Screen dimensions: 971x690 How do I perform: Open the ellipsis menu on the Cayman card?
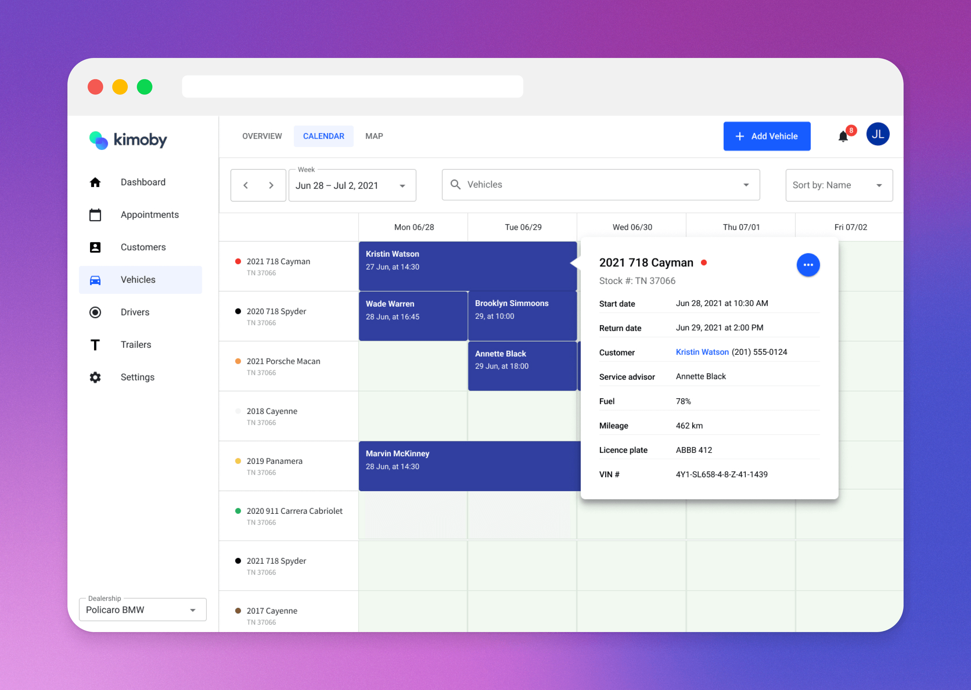[808, 265]
